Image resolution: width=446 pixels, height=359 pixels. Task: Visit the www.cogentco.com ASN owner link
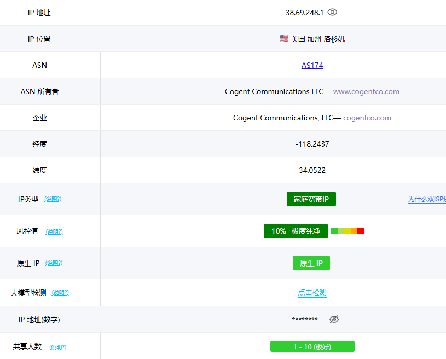pos(366,91)
